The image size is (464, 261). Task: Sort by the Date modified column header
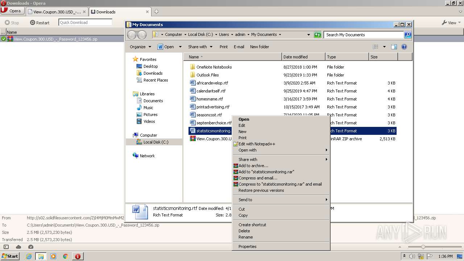(x=303, y=57)
